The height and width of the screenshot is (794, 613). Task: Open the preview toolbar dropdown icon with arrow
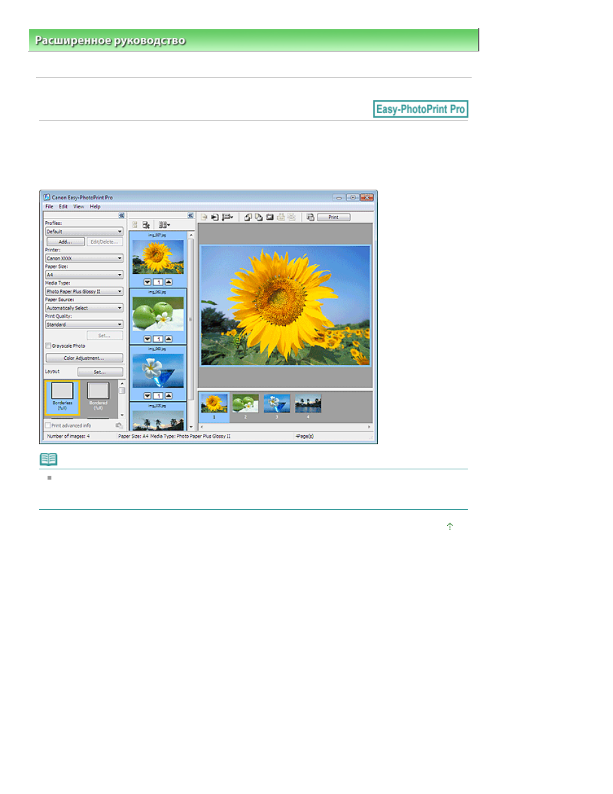227,217
